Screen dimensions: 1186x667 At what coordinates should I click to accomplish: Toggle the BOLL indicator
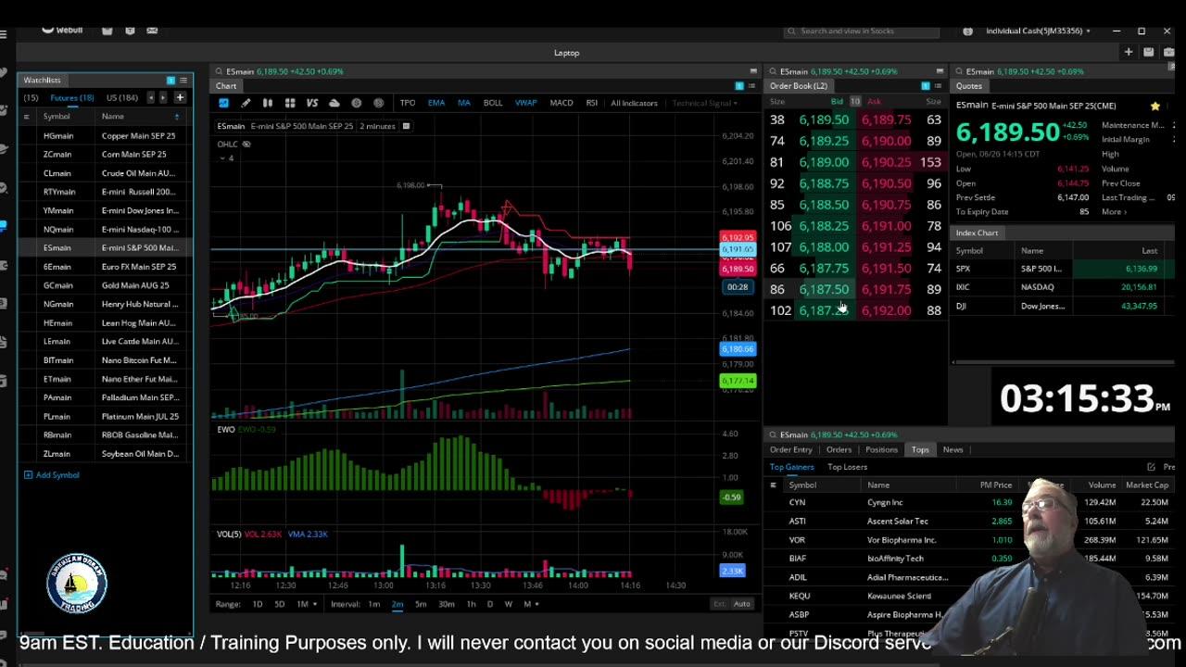[493, 103]
